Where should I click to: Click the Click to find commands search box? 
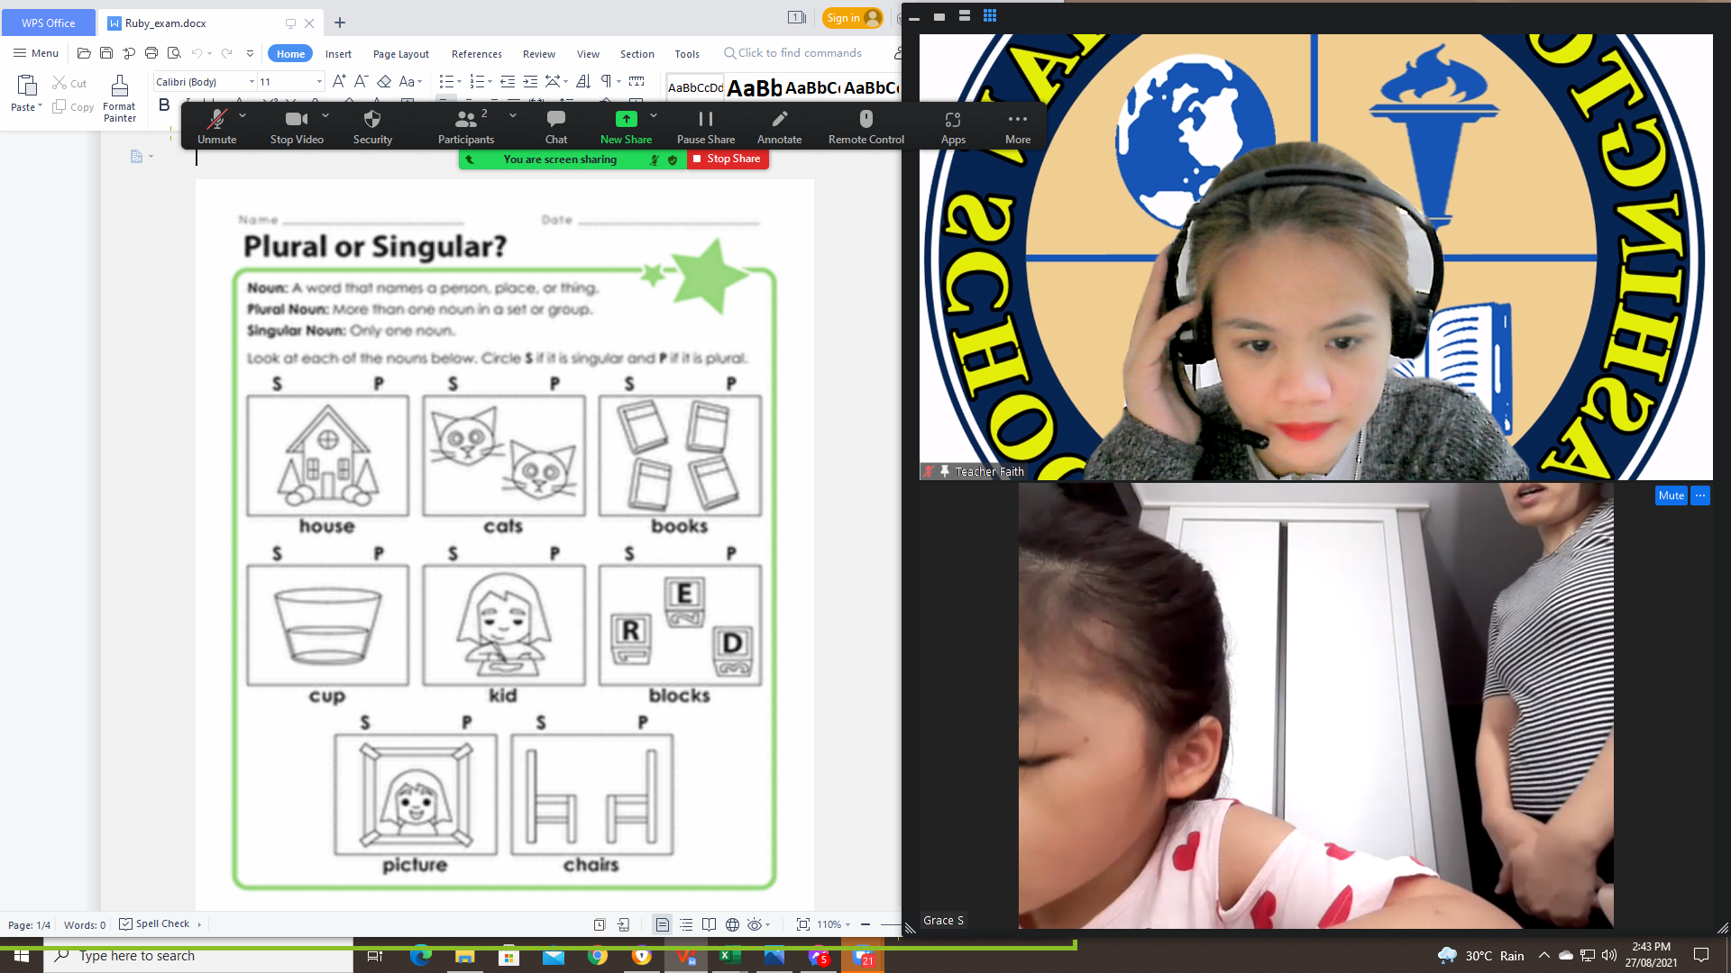[x=793, y=53]
